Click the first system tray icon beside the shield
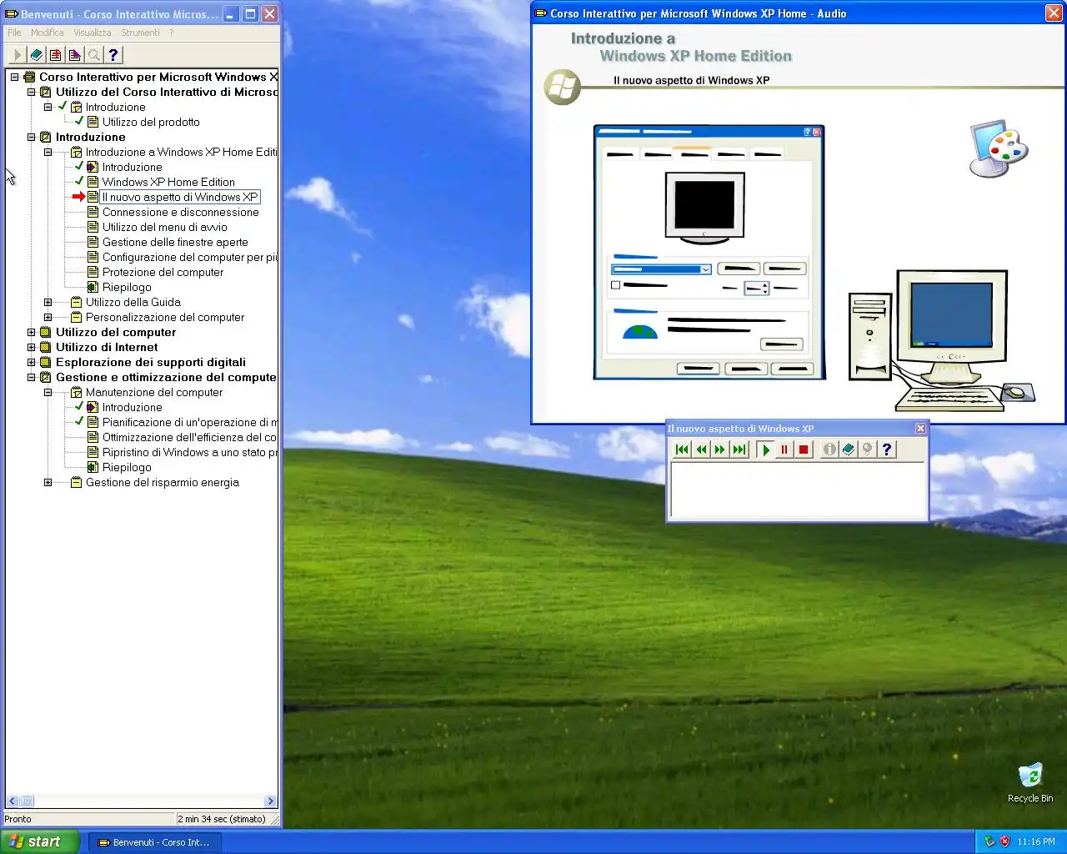The image size is (1067, 854). (x=989, y=841)
